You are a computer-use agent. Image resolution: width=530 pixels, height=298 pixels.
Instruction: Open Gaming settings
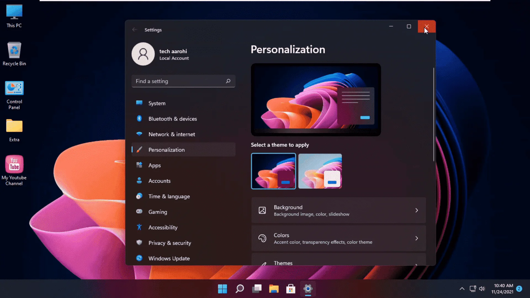pos(183,212)
